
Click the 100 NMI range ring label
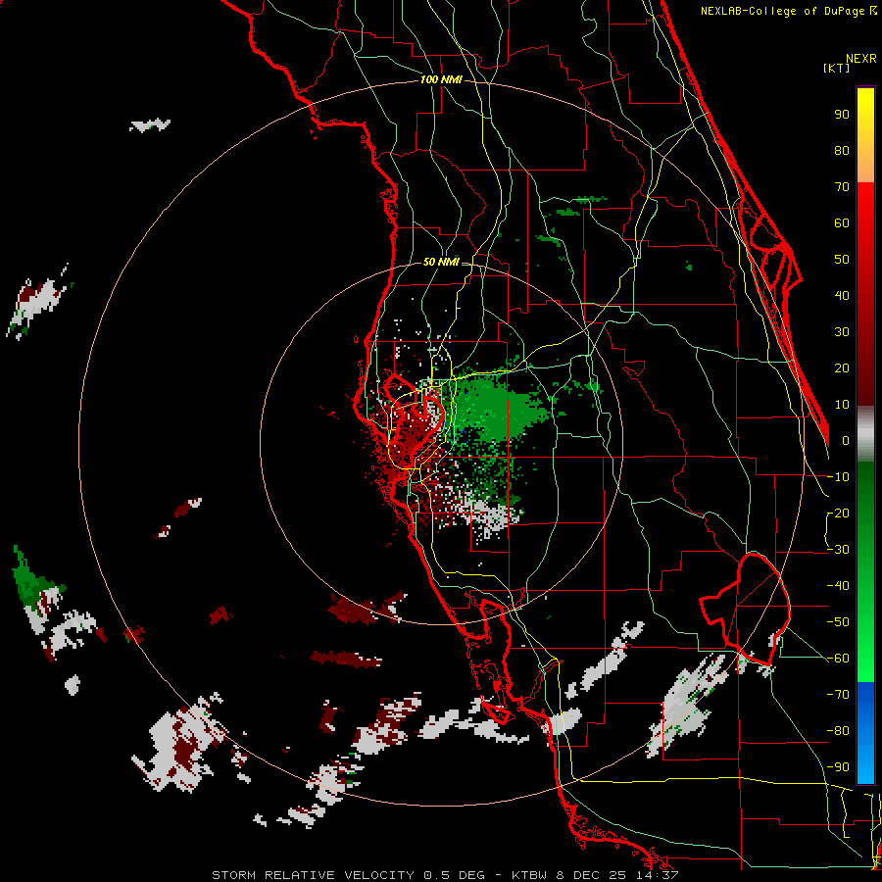(x=441, y=79)
